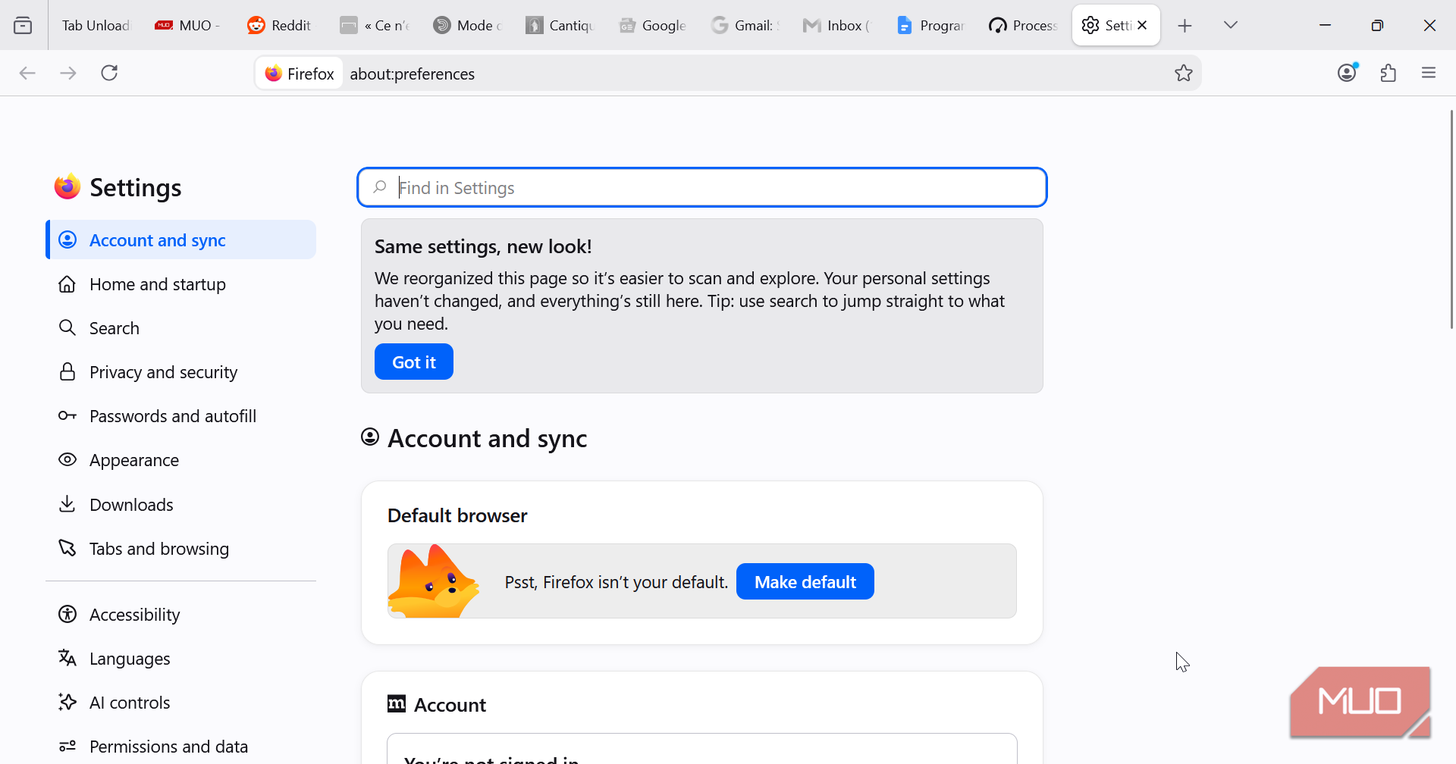
Task: Go forward with the forward arrow
Action: [68, 73]
